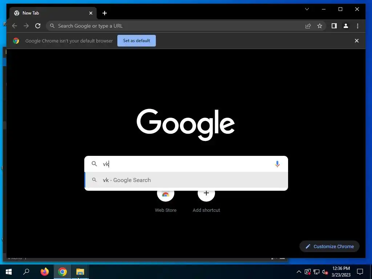Image resolution: width=372 pixels, height=279 pixels.
Task: Click the muted volume tray icon
Action: (325, 272)
